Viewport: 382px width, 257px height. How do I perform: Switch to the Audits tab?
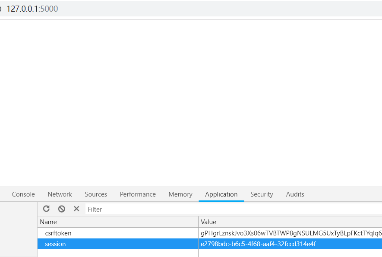(x=295, y=194)
